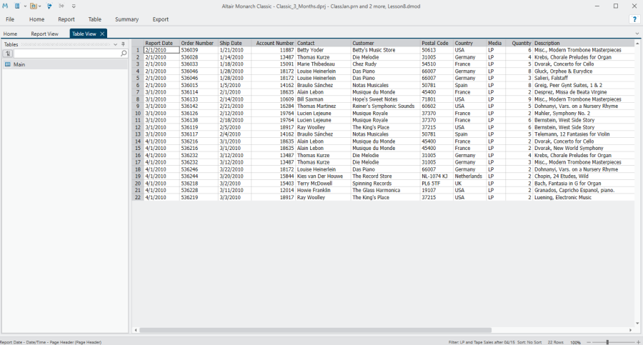Click the Description column header

pyautogui.click(x=584, y=43)
